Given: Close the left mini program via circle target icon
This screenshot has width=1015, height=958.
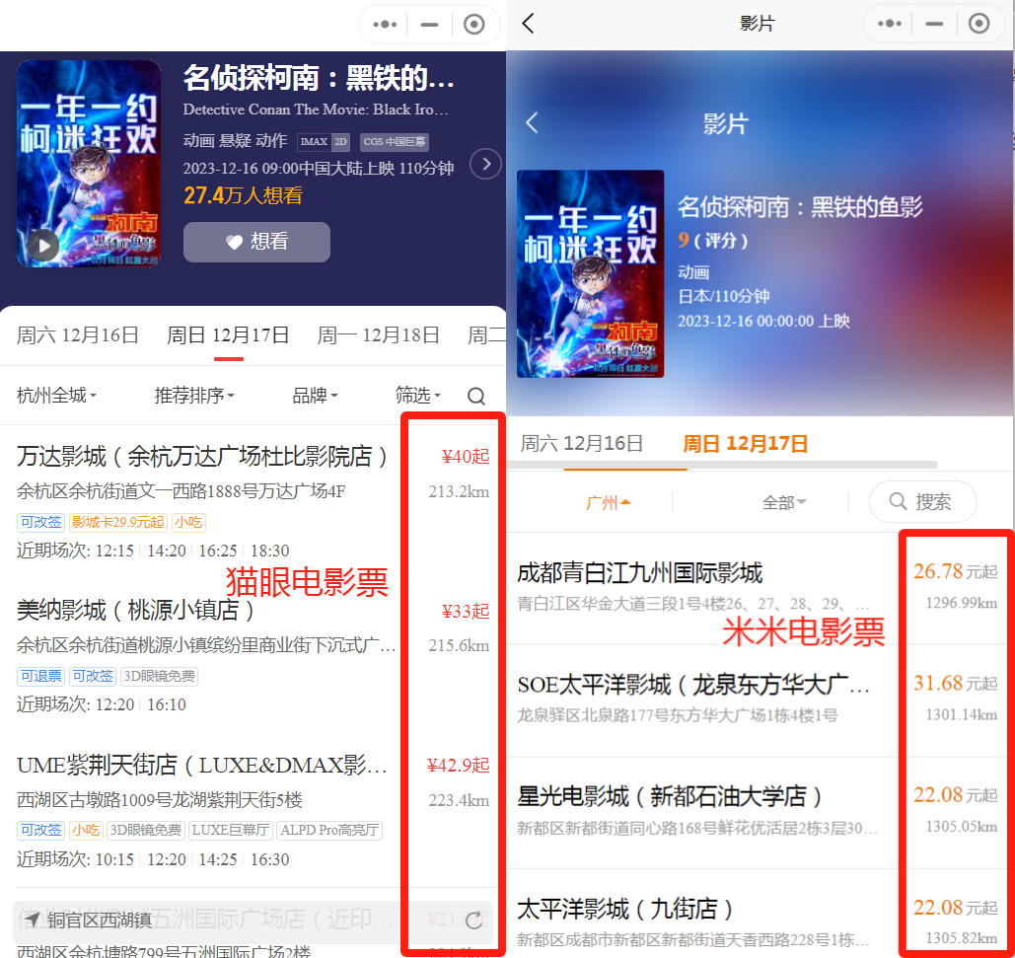Looking at the screenshot, I should point(473,25).
